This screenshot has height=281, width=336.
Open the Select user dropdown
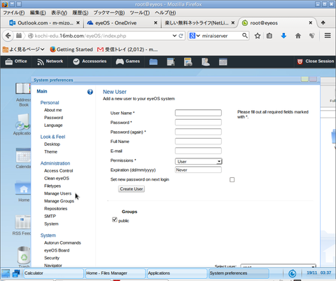tap(278, 266)
